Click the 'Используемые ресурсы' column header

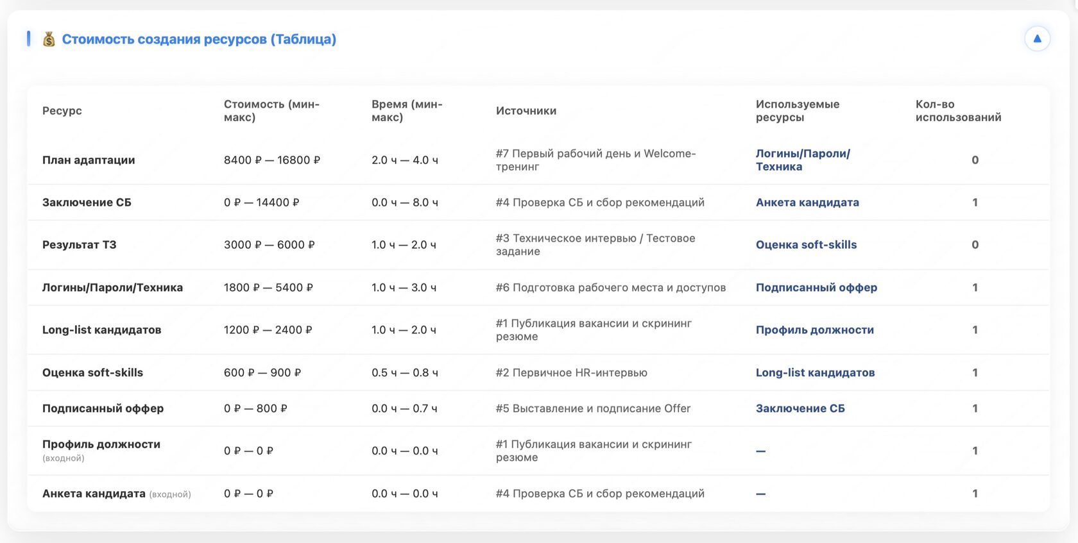click(798, 110)
